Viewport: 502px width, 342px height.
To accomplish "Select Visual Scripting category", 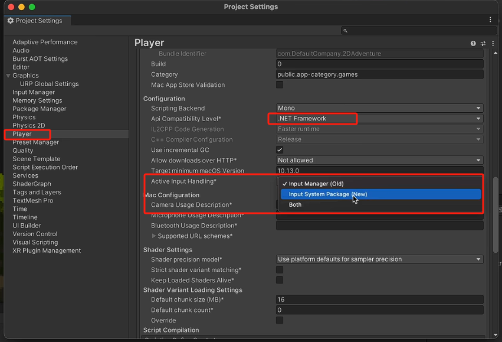I will [35, 242].
